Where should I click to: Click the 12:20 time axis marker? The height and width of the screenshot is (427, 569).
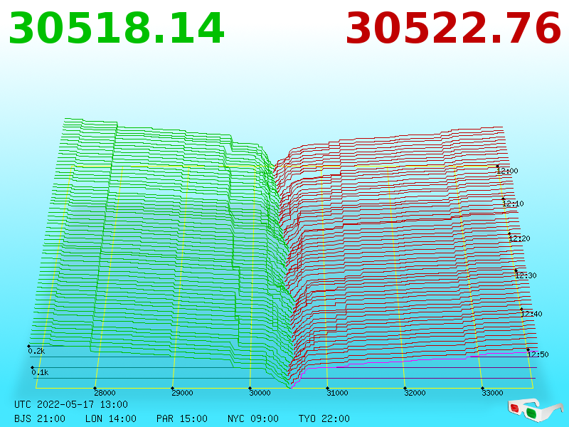[519, 238]
